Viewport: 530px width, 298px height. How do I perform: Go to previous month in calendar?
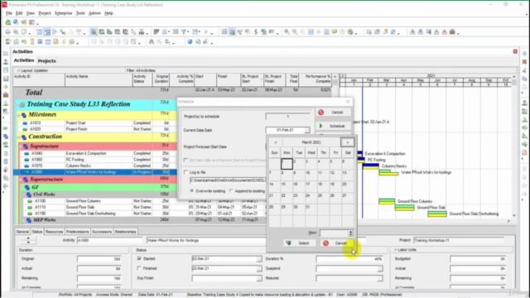pos(276,142)
